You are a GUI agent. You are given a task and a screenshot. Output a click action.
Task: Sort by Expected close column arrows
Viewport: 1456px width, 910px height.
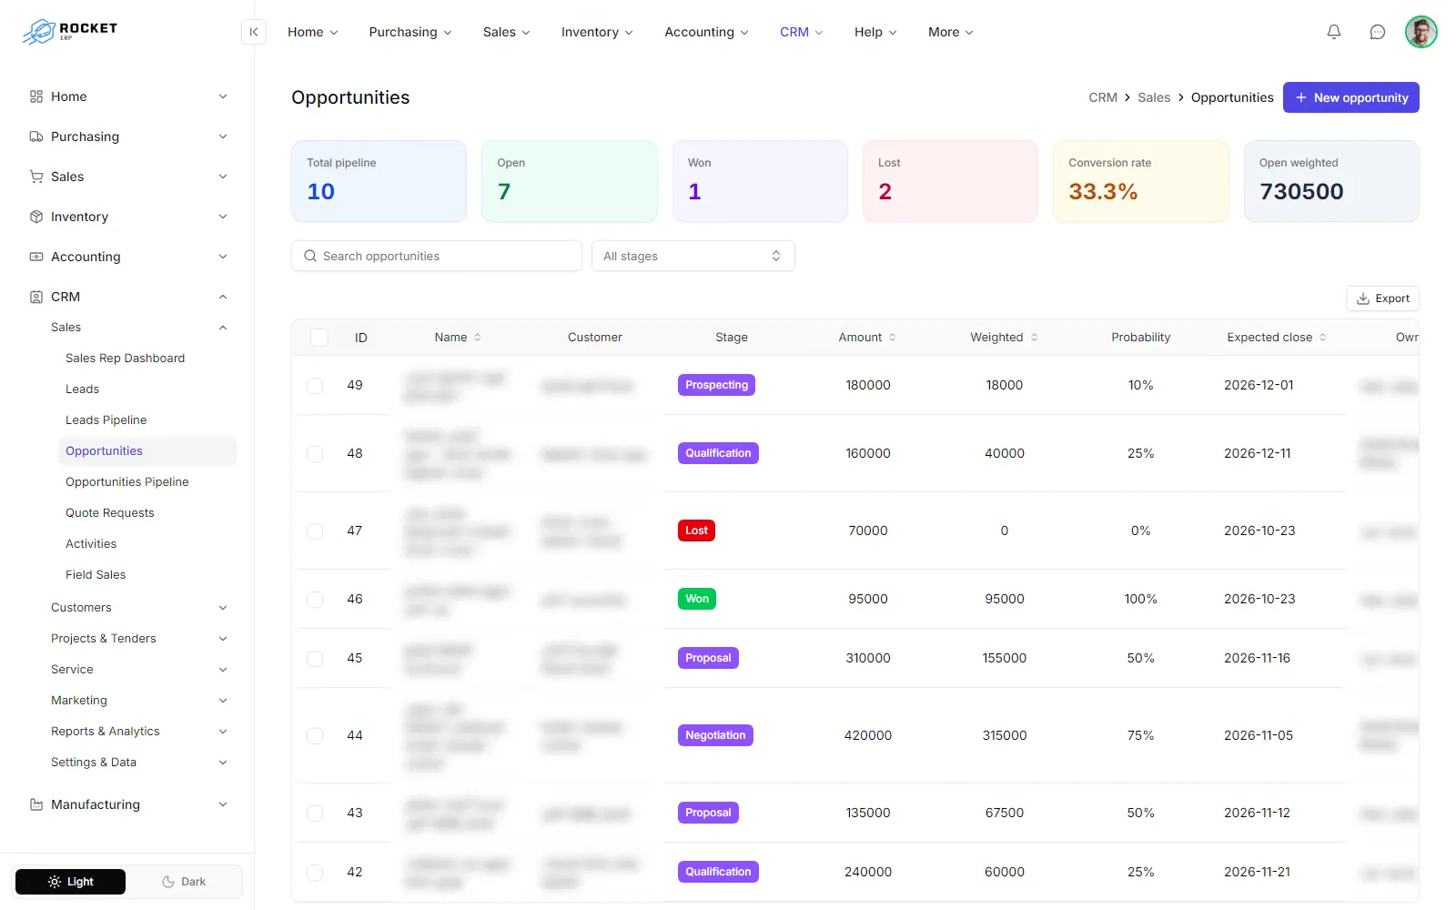(x=1322, y=338)
